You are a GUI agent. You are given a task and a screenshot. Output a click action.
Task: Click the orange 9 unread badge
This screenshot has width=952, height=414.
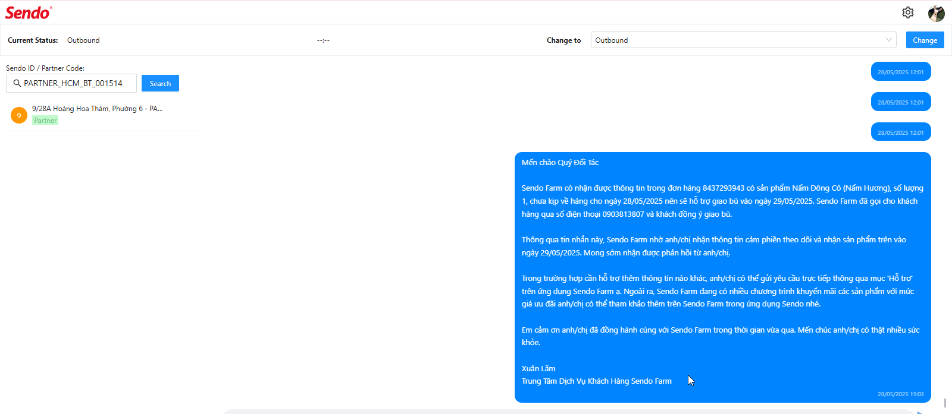19,115
